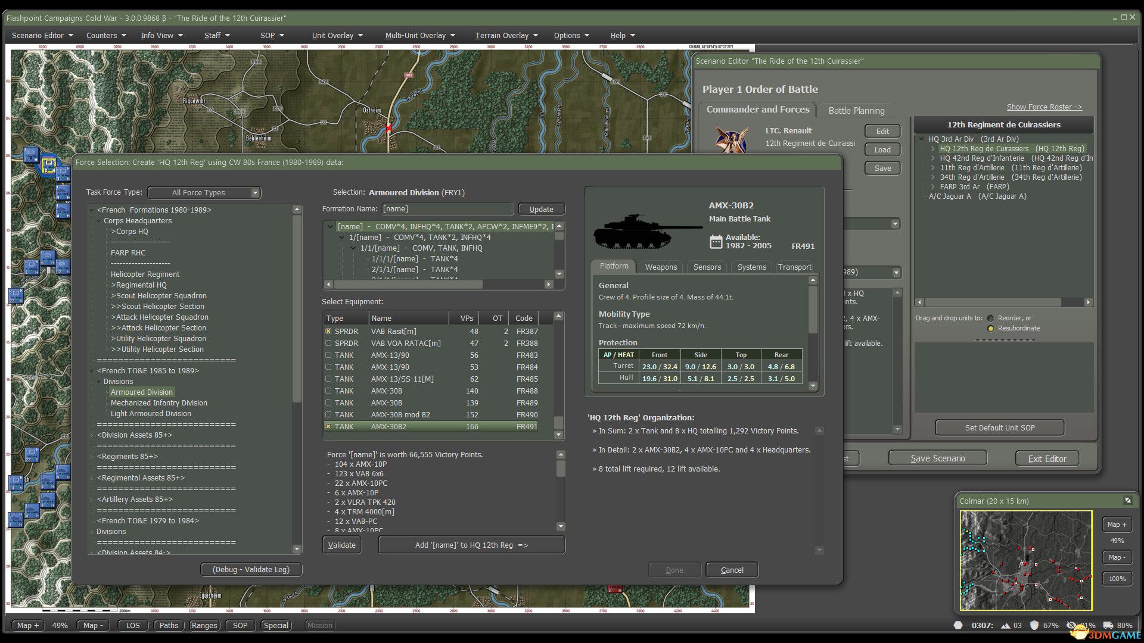Click the mountain icon next to 03
1144x643 pixels.
click(1005, 625)
